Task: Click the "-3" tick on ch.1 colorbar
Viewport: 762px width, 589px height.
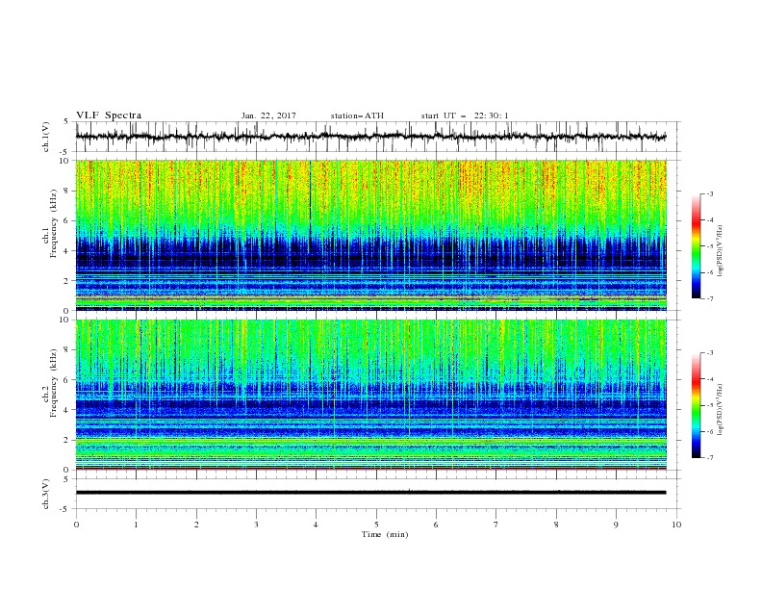Action: 709,193
